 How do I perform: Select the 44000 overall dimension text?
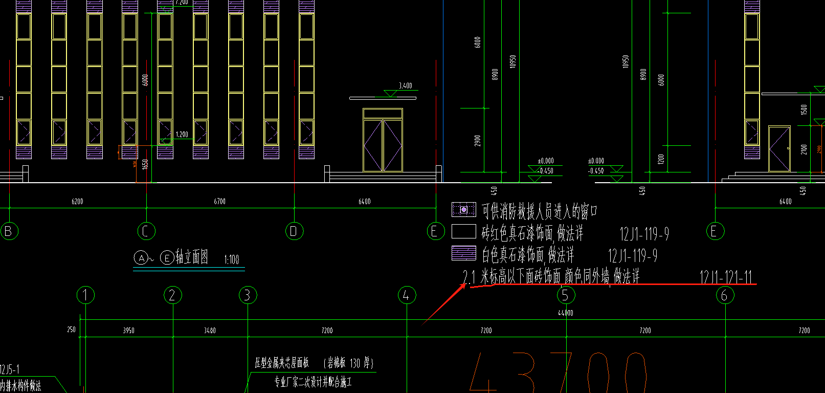point(566,313)
